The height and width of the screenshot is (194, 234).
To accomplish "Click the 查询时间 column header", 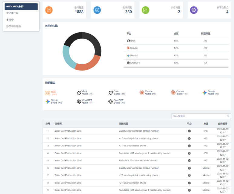I will pyautogui.click(x=222, y=124).
